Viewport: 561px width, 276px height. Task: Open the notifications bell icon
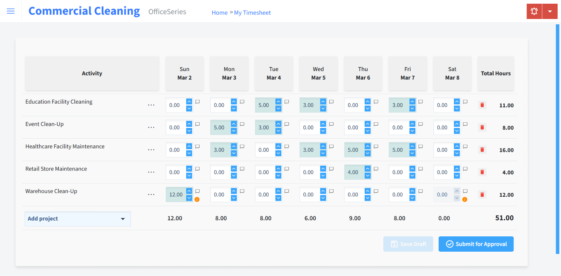[x=534, y=11]
